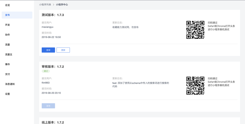Select the 发布 sidebar item
Viewport: 245px width, 124px height.
click(17, 15)
